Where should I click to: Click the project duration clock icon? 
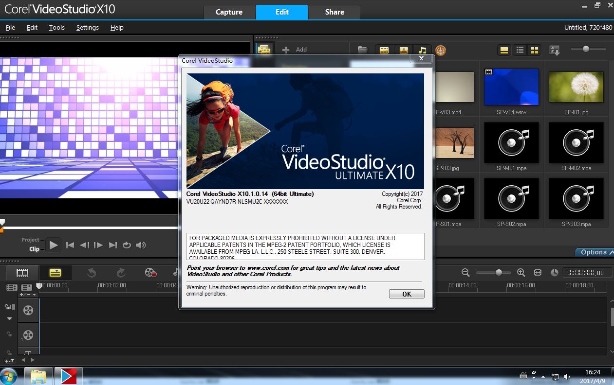(554, 273)
